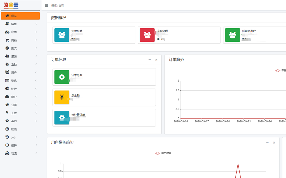Viewport: 286px width, 178px height.
Task: Expand the 支付 submenu arrow
Action: coord(36,113)
